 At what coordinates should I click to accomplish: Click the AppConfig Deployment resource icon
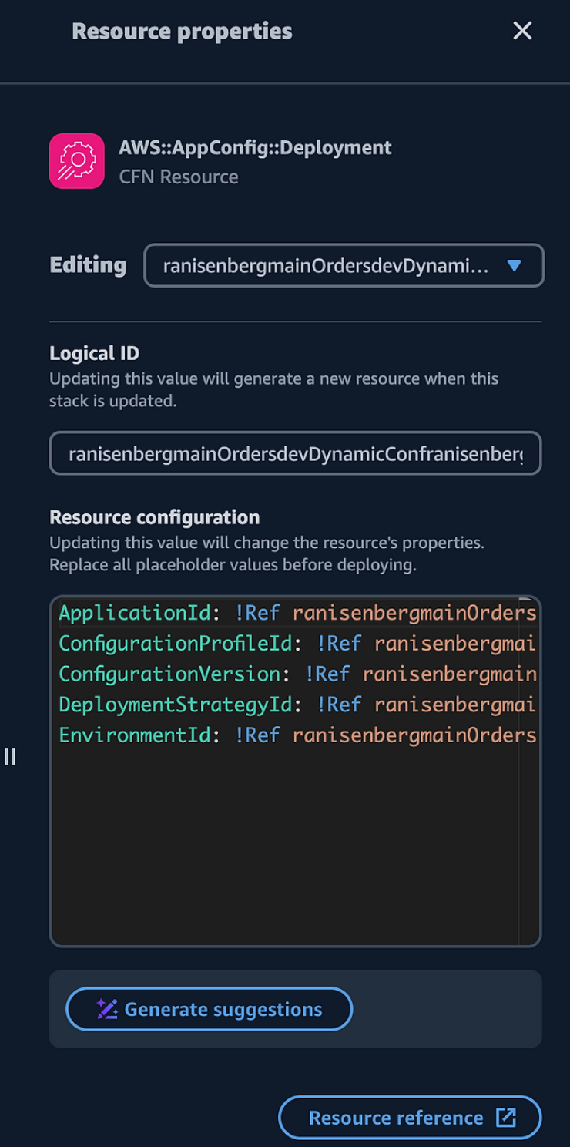click(x=76, y=161)
